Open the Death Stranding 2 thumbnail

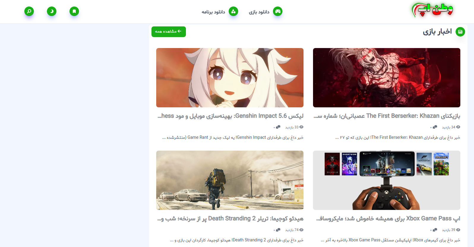[230, 180]
